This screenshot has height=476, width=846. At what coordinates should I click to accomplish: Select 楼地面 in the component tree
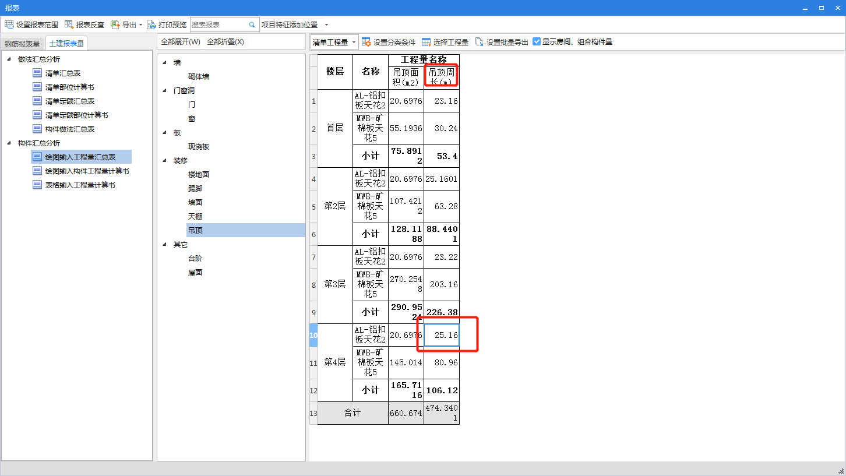point(199,174)
